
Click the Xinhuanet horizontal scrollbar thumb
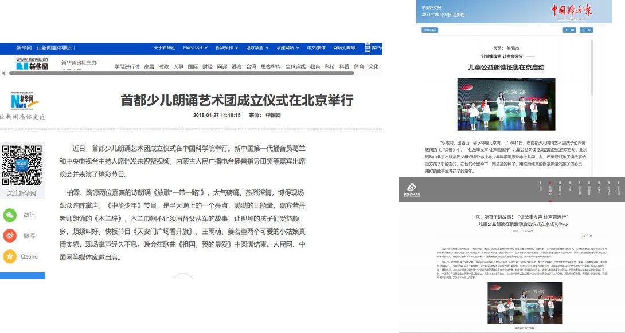pyautogui.click(x=181, y=73)
